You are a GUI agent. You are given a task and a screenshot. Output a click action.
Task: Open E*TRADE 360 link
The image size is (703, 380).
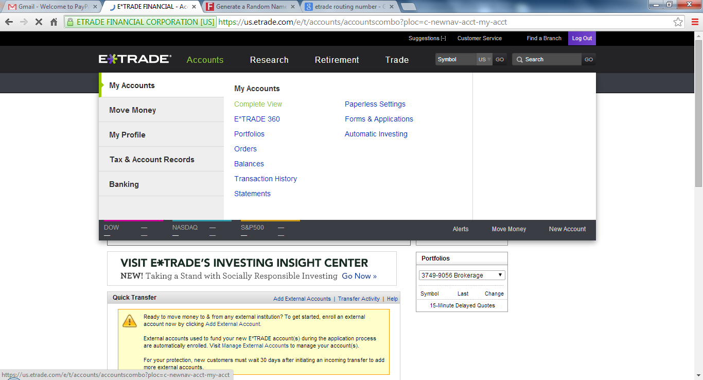pyautogui.click(x=257, y=119)
